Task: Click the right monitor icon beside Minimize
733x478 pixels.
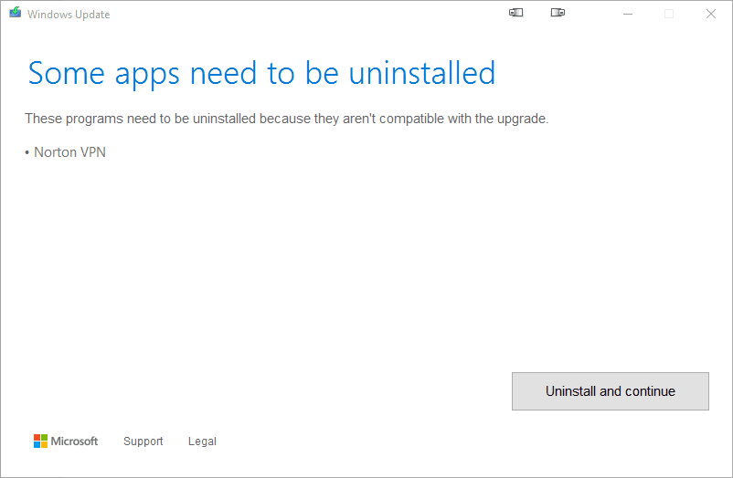Action: point(558,14)
